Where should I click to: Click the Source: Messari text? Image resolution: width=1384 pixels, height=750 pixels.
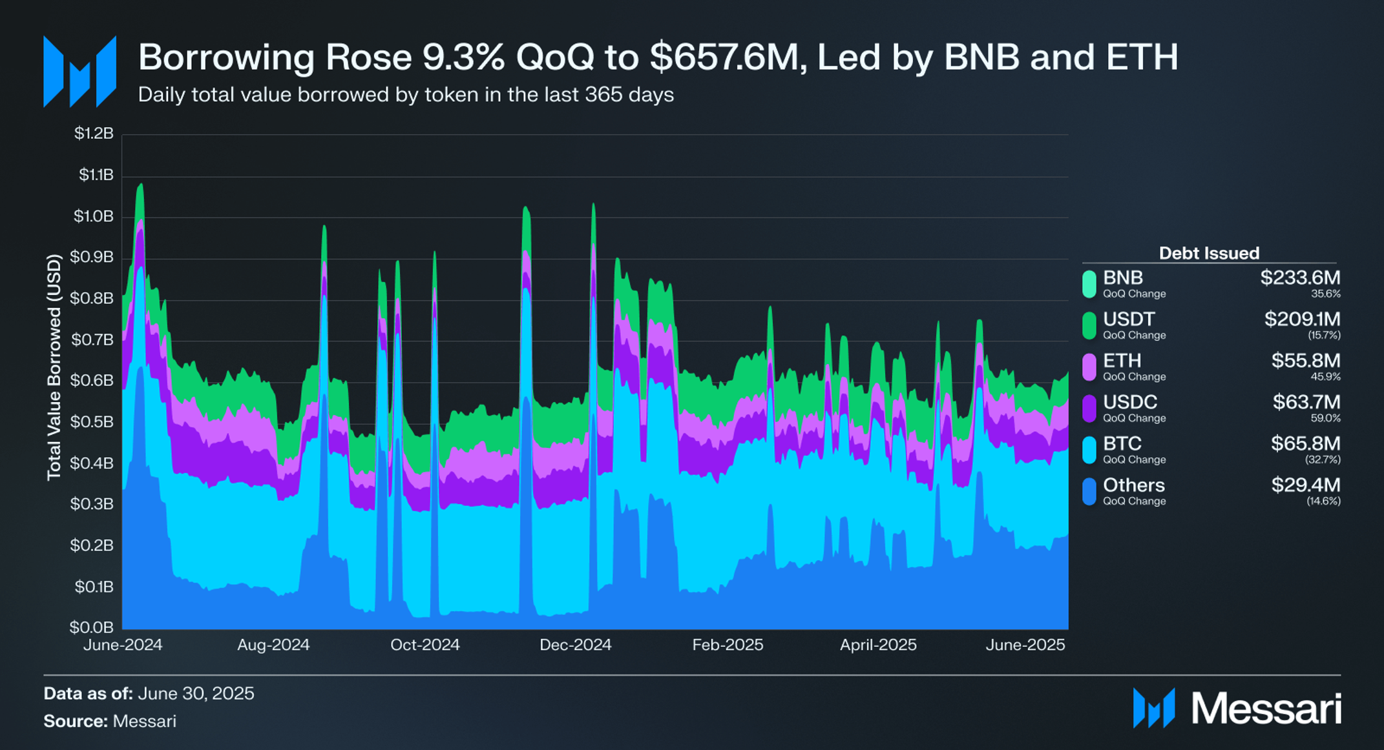click(110, 721)
